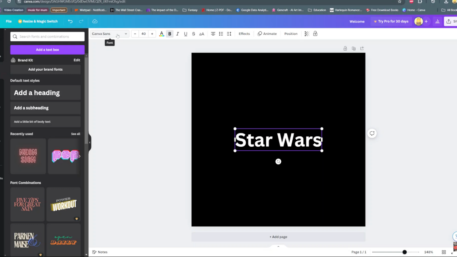The image size is (457, 257).
Task: Toggle uppercase text (aA)
Action: (202, 34)
